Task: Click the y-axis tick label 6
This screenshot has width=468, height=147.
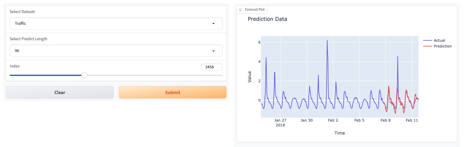Action: pyautogui.click(x=259, y=42)
